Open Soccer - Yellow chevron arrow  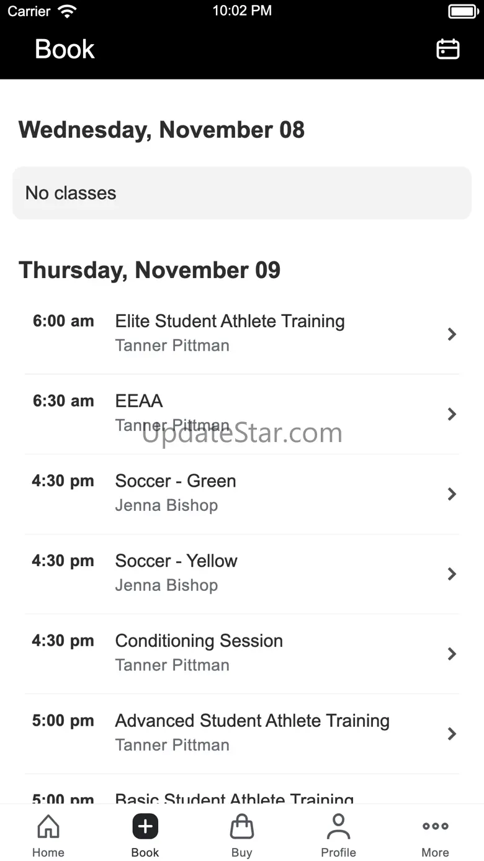[452, 574]
